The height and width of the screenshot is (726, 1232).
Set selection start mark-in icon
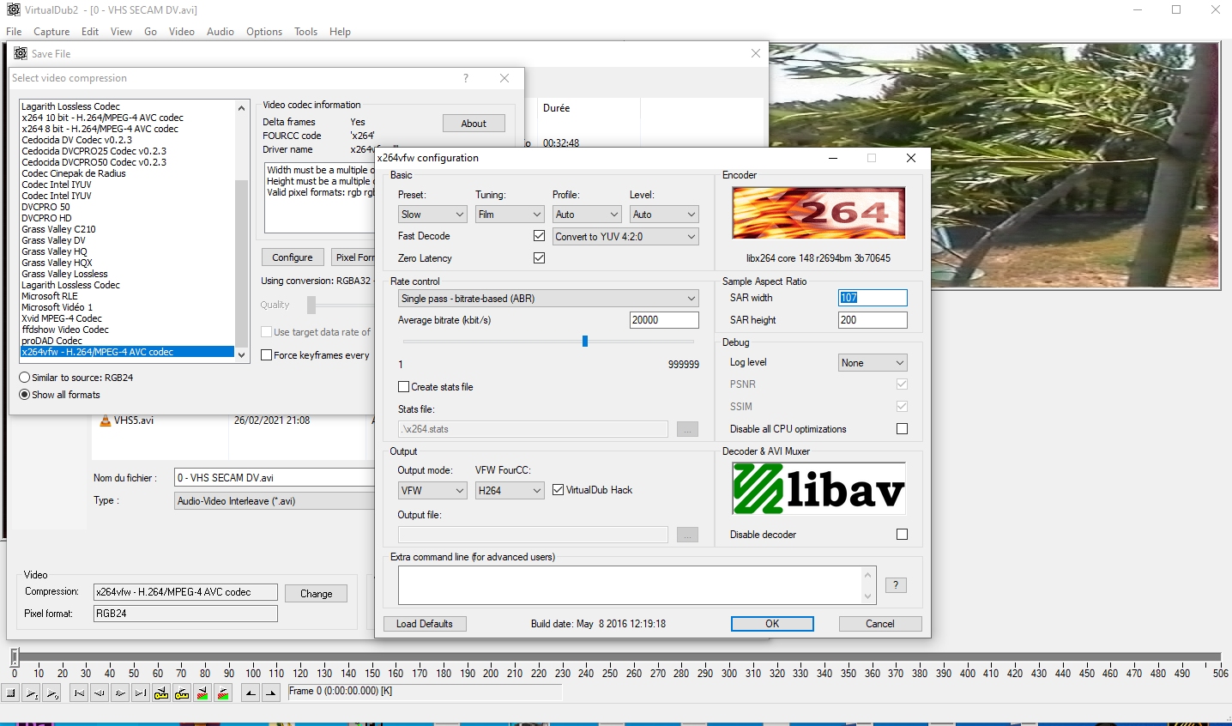click(x=251, y=693)
